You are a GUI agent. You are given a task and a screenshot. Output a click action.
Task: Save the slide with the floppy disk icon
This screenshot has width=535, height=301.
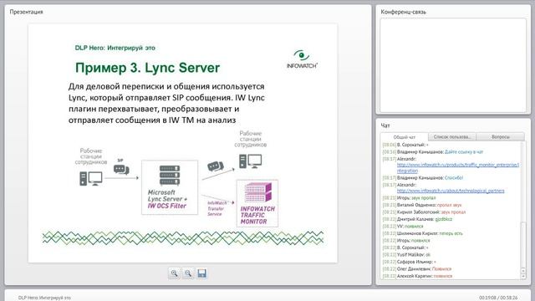pos(201,273)
